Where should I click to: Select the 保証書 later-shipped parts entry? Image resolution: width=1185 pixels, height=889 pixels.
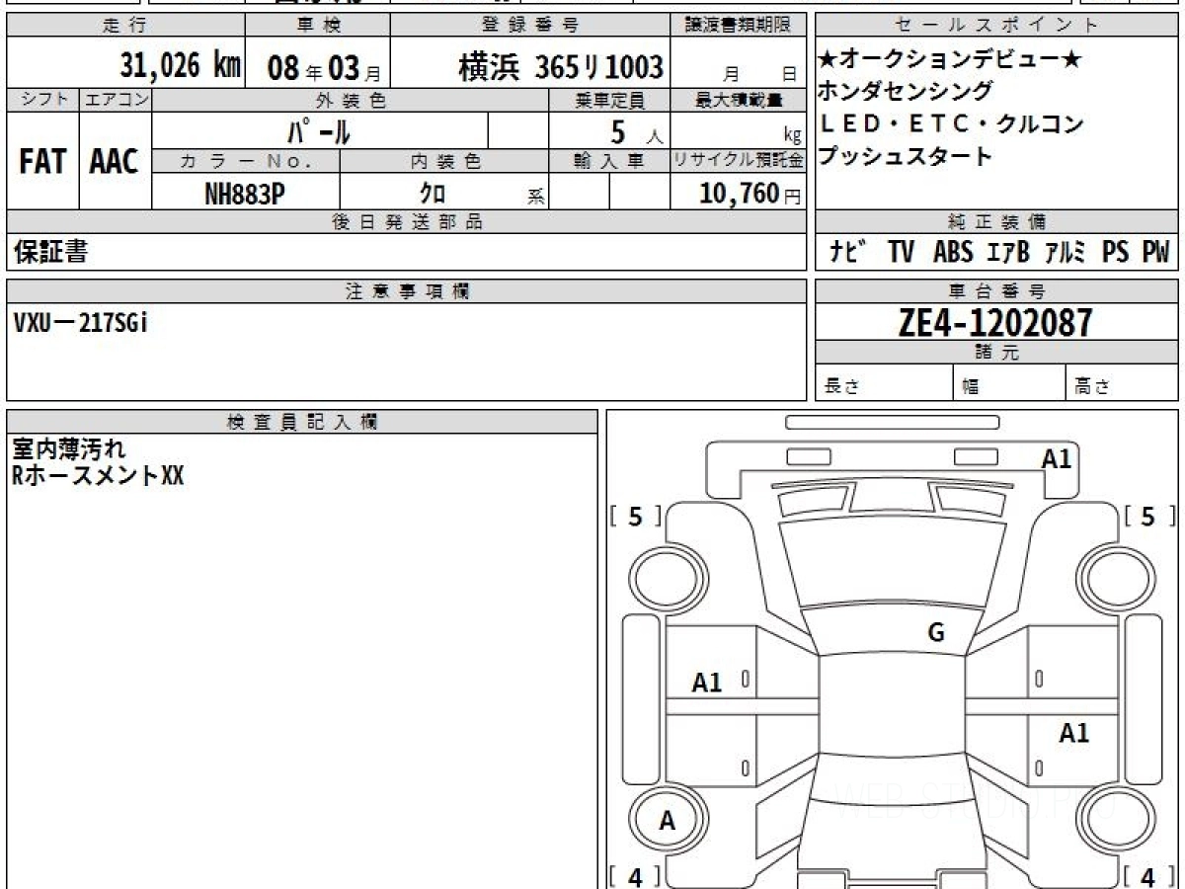pyautogui.click(x=50, y=252)
